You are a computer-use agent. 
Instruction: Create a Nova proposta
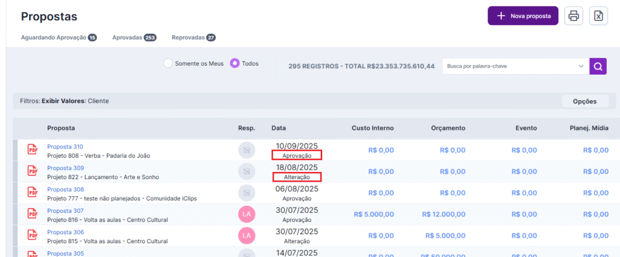[523, 16]
